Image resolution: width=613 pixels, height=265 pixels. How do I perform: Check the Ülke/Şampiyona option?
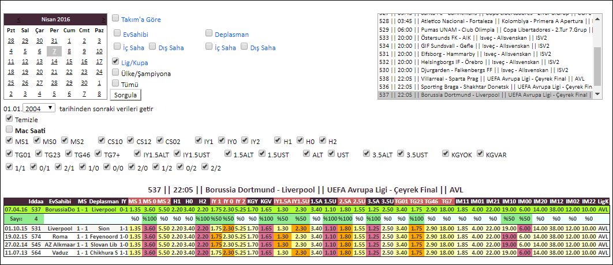(x=115, y=72)
